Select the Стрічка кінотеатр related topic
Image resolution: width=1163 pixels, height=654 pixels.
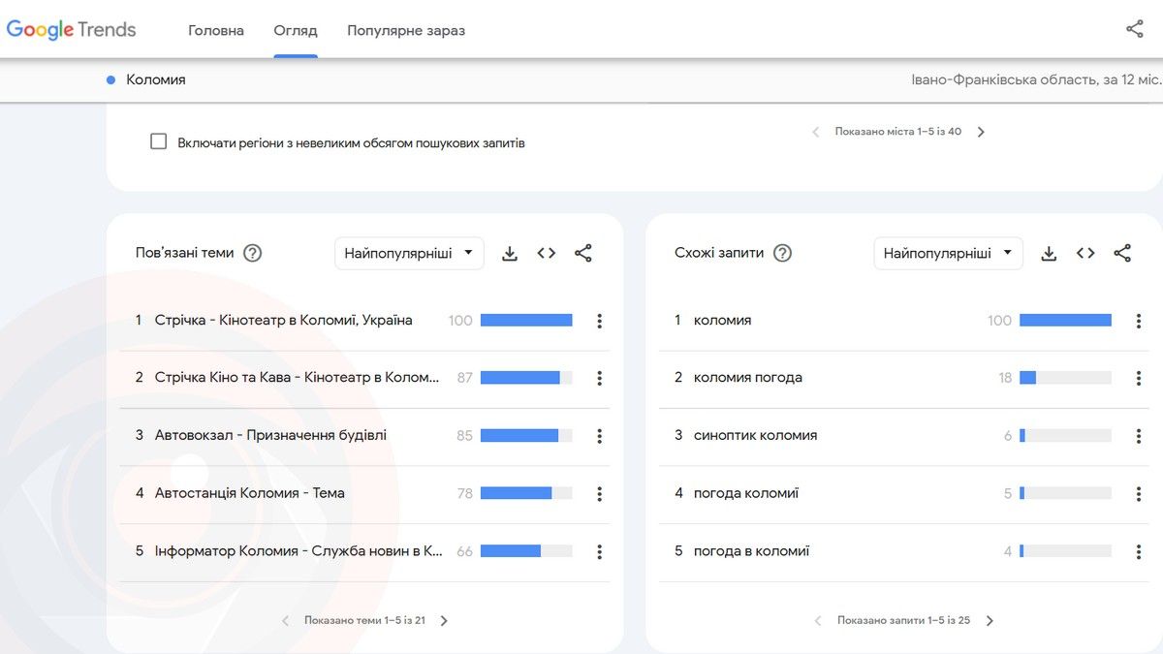[285, 320]
